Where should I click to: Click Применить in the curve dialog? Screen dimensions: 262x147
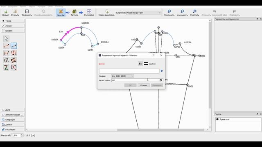coord(157,85)
